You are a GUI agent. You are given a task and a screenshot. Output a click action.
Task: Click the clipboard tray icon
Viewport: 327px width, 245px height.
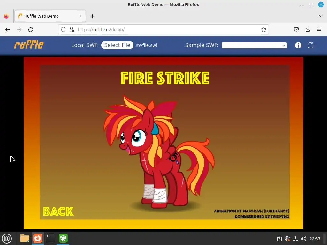point(279,239)
